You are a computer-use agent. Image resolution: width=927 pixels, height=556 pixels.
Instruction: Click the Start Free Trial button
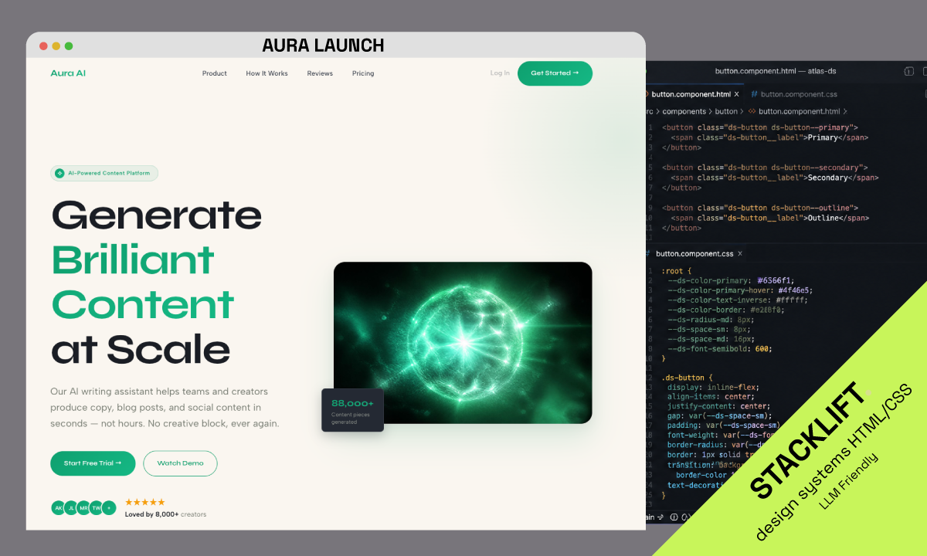click(93, 463)
